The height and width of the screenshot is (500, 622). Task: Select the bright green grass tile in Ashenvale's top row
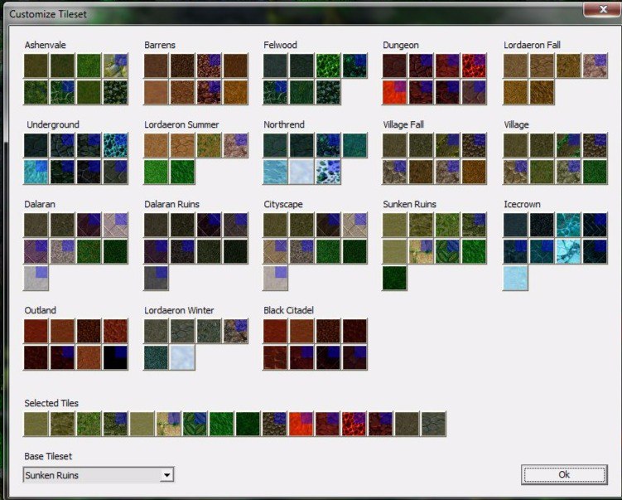tap(89, 66)
